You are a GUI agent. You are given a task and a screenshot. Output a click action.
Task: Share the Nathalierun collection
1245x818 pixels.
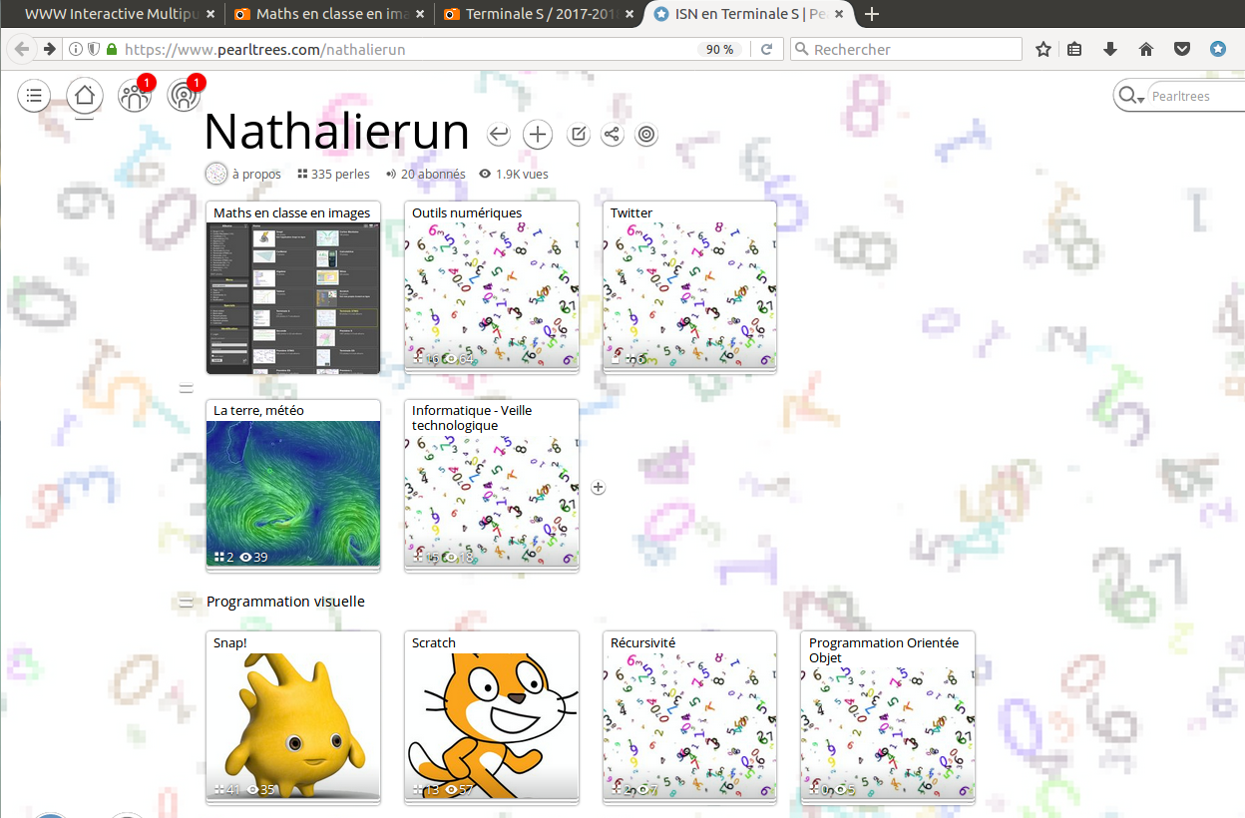(x=613, y=135)
